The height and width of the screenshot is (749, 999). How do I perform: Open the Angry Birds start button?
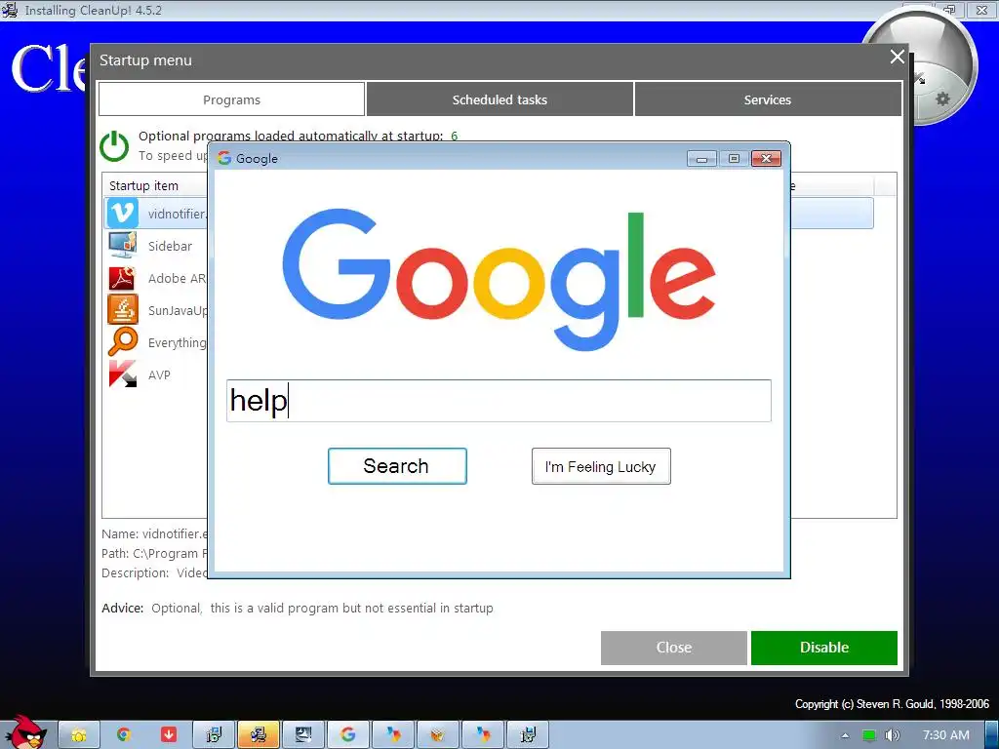[25, 732]
